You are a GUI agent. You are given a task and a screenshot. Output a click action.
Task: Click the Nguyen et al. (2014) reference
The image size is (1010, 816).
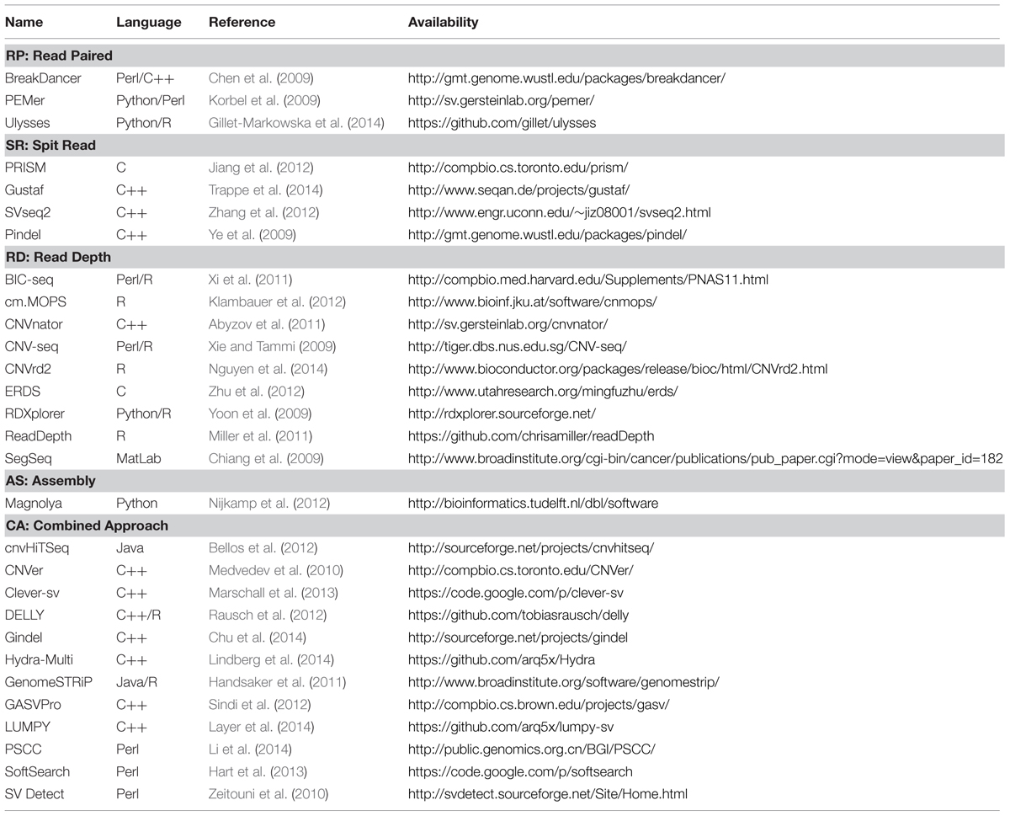coord(268,368)
